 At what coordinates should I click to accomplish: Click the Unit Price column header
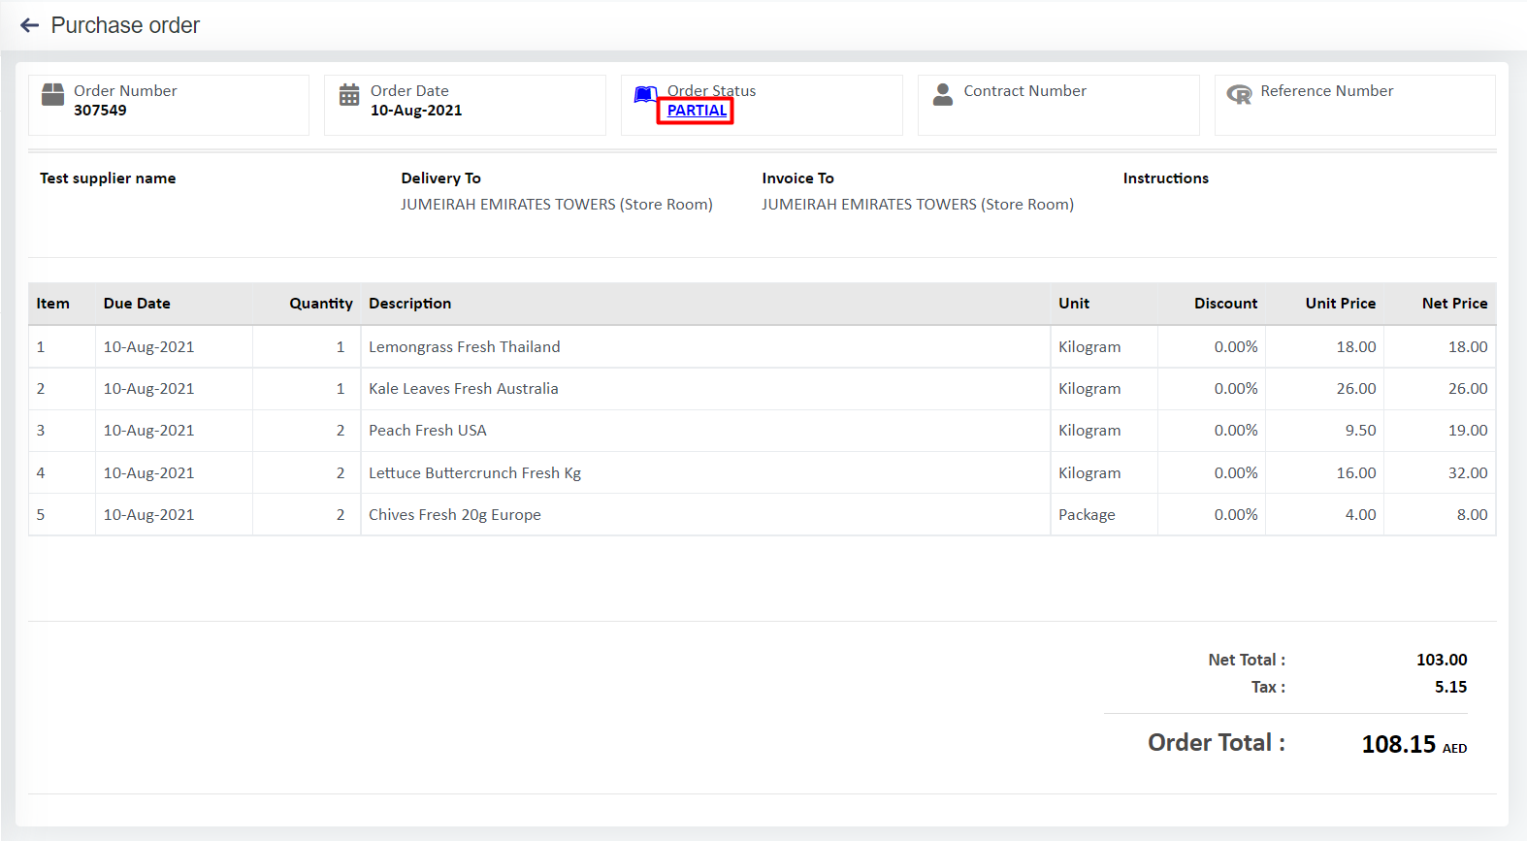pos(1341,304)
